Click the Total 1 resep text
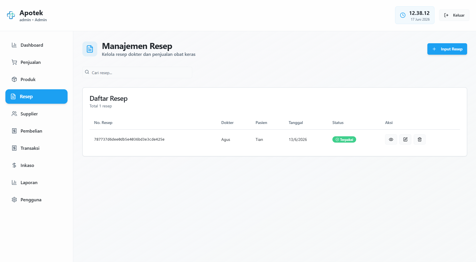This screenshot has width=476, height=262. [101, 106]
